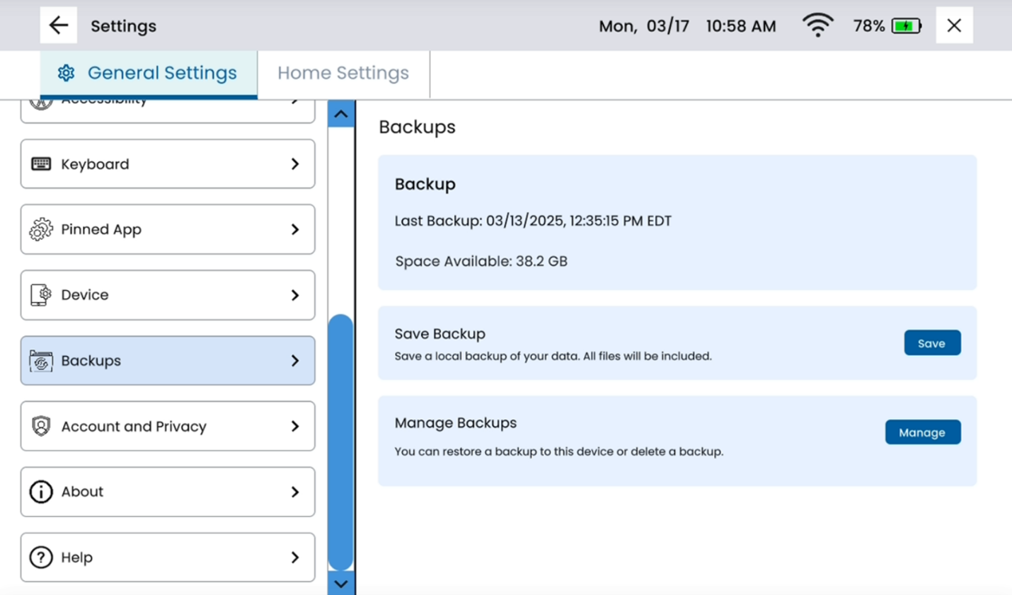Open Device settings via its right chevron
The image size is (1012, 595).
point(295,295)
